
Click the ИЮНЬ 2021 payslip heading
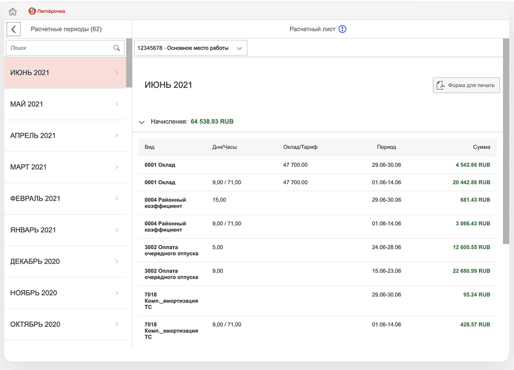[x=168, y=85]
